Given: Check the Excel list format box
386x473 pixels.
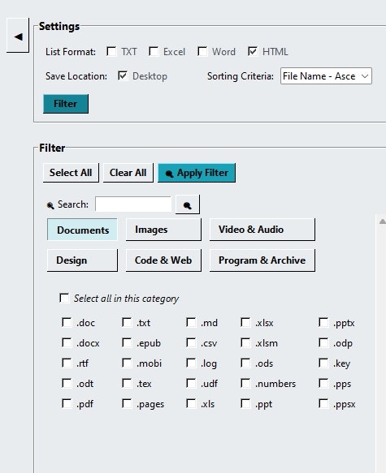Looking at the screenshot, I should 154,51.
